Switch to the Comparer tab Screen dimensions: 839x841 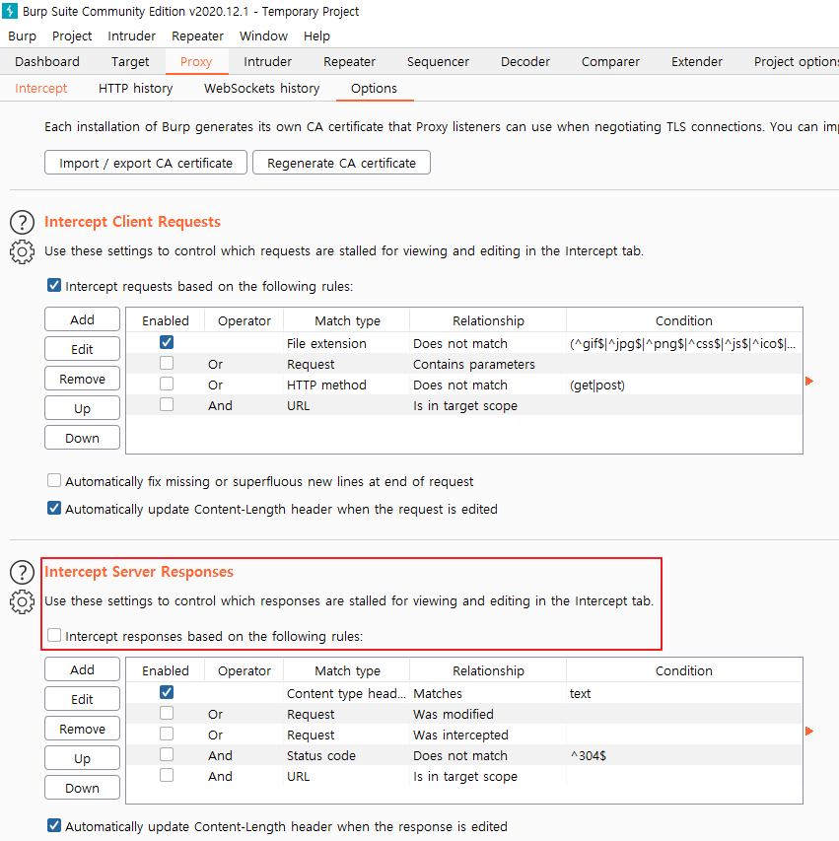coord(610,62)
